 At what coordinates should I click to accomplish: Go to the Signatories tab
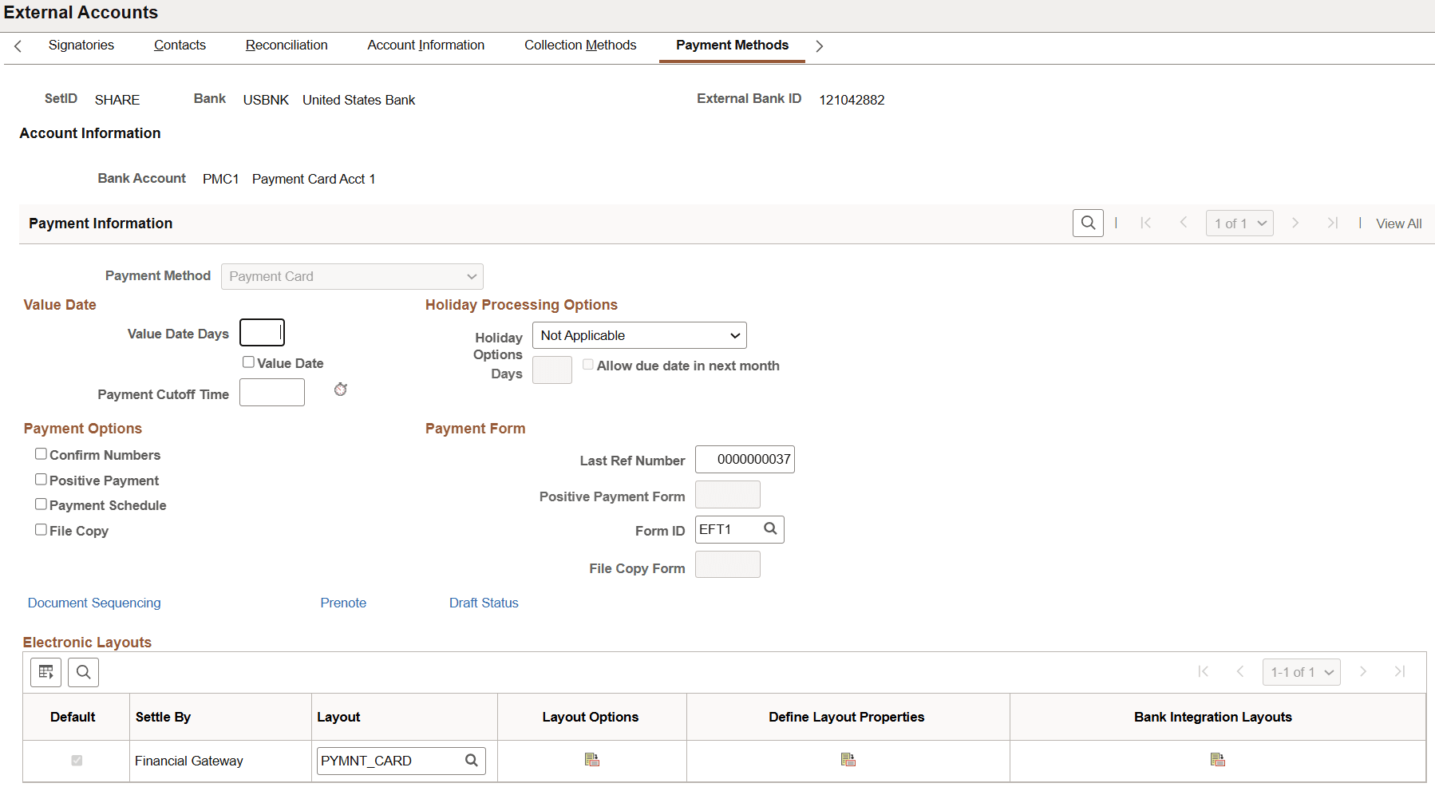coord(81,45)
